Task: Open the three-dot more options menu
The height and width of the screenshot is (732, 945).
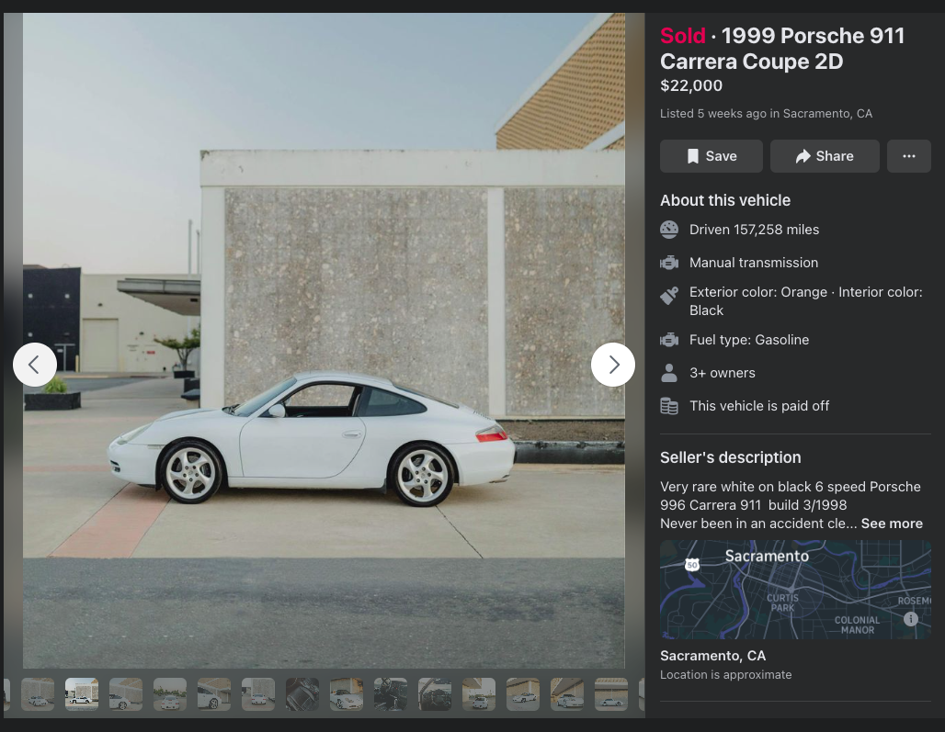Action: (909, 156)
